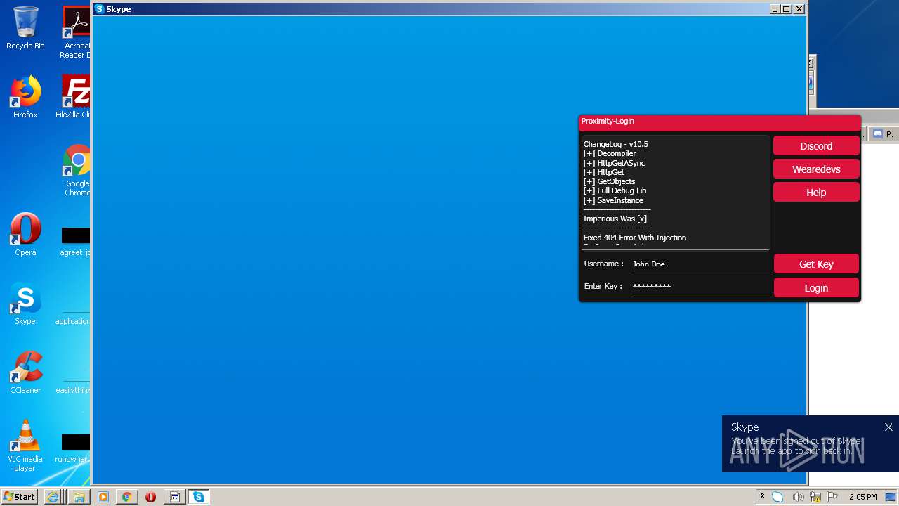
Task: Click '[+] HttpGetASync' changelog line
Action: 614,163
